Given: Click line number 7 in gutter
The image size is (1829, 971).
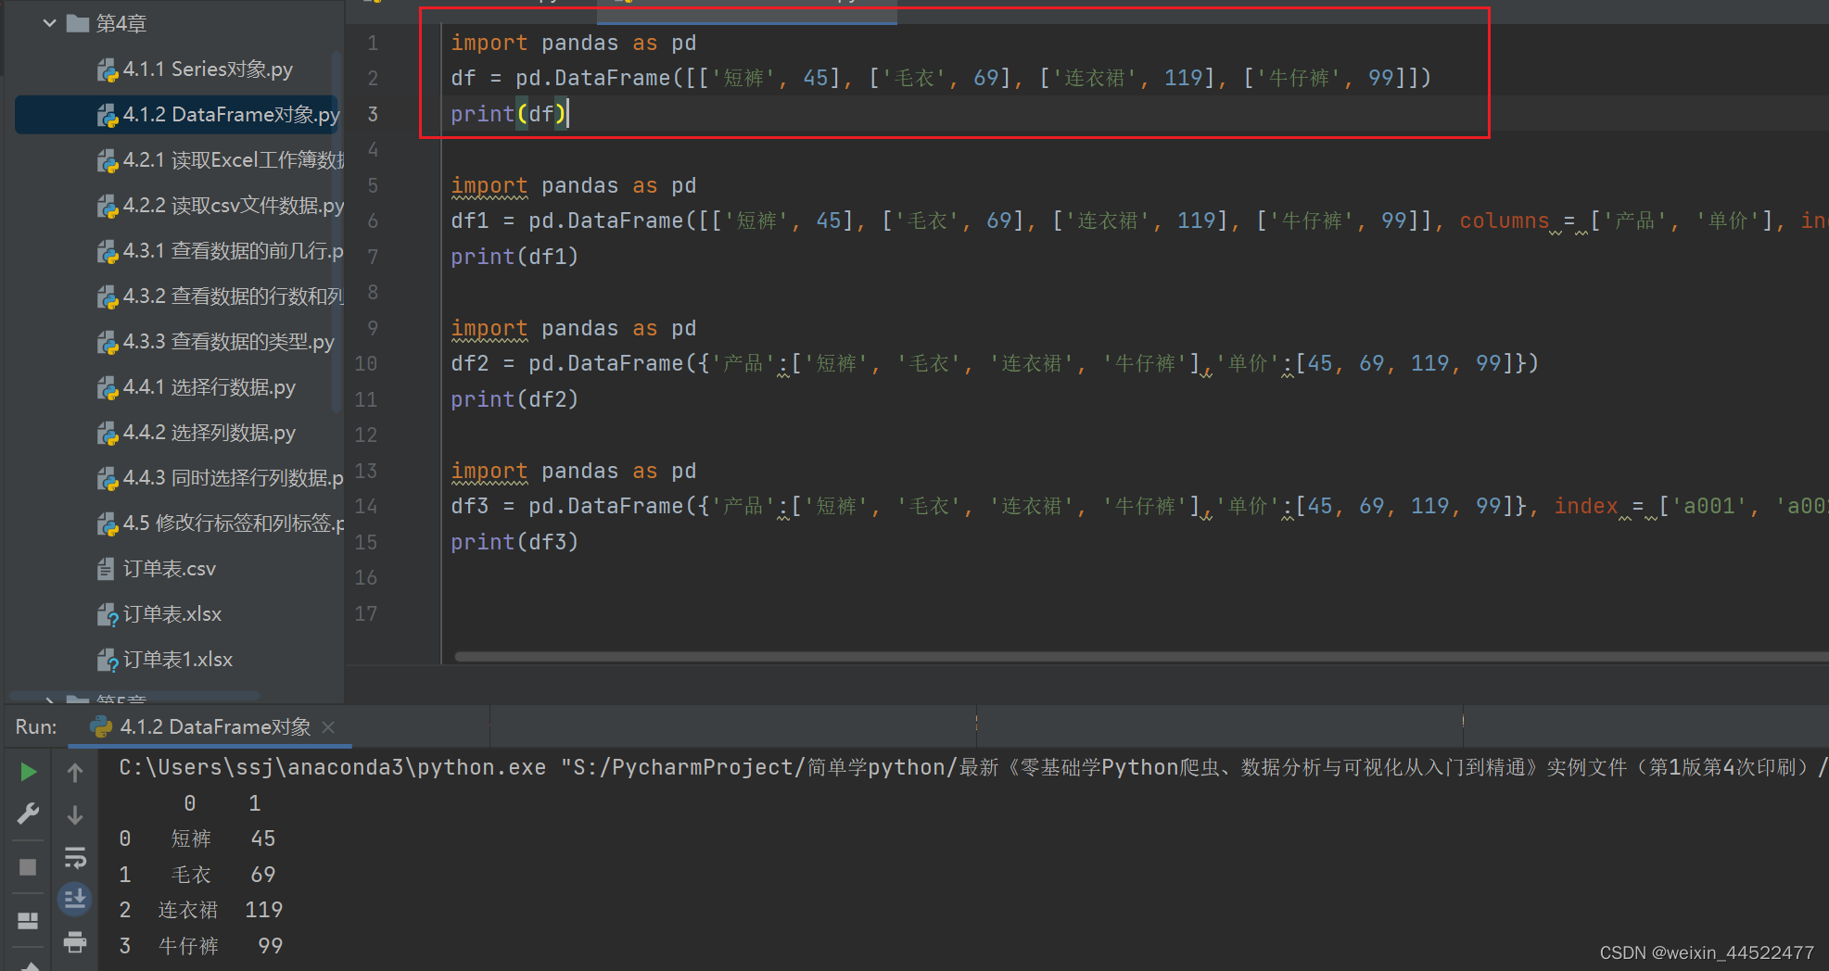Looking at the screenshot, I should [x=373, y=257].
